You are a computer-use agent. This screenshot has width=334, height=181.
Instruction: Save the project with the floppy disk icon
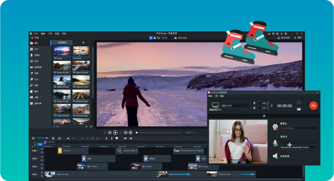[278, 34]
